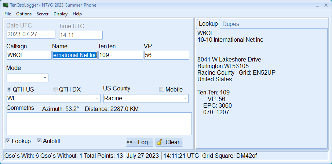Click Ten-Ten: 109 in lookup panel

(x=214, y=93)
